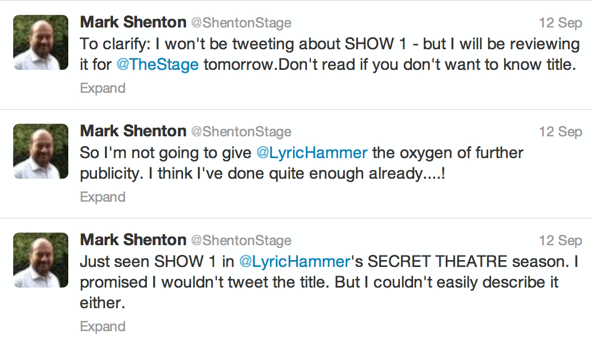Open the 12 Sep permalink on the "Just seen SHOW 1" tweet
Viewport: 592px width, 342px height.
point(560,241)
